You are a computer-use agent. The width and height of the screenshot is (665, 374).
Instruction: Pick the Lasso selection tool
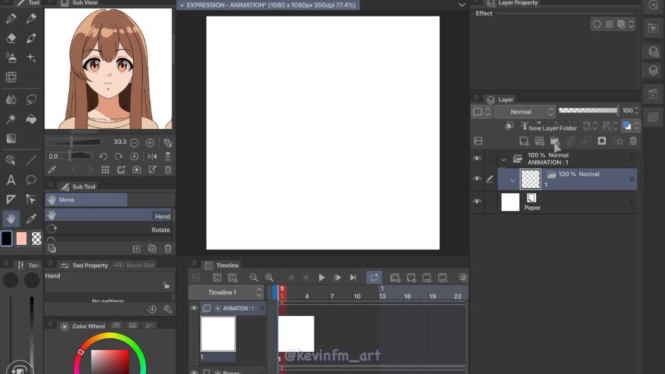click(x=31, y=99)
